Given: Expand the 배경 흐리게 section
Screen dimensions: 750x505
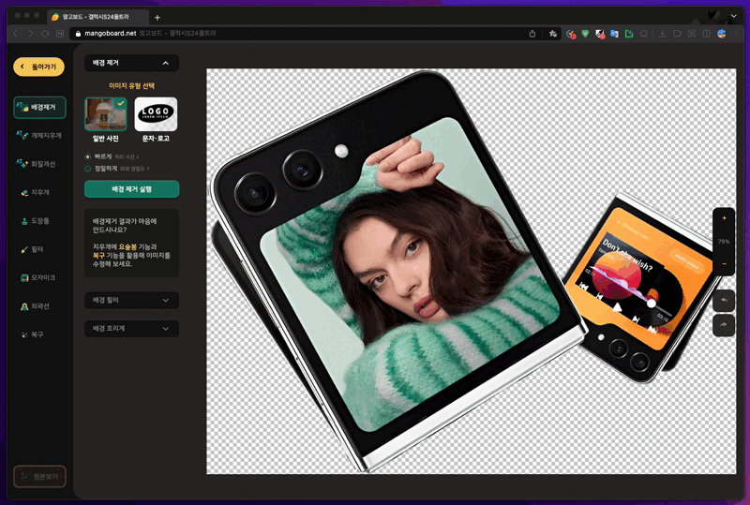Looking at the screenshot, I should [131, 329].
